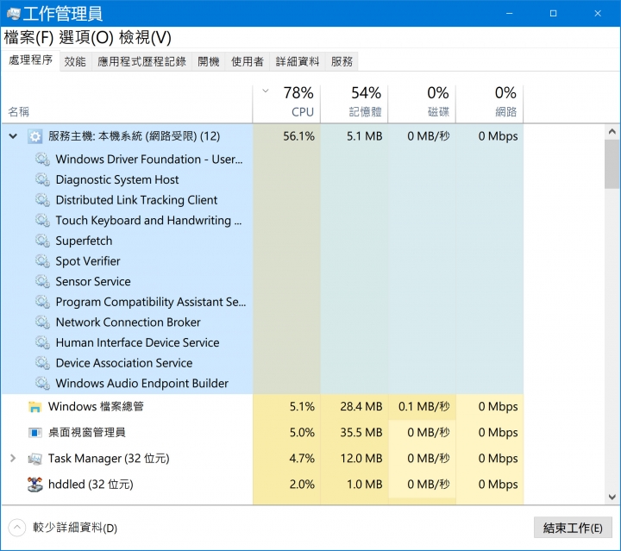621x551 pixels.
Task: Click the Sensor Service icon
Action: point(42,282)
